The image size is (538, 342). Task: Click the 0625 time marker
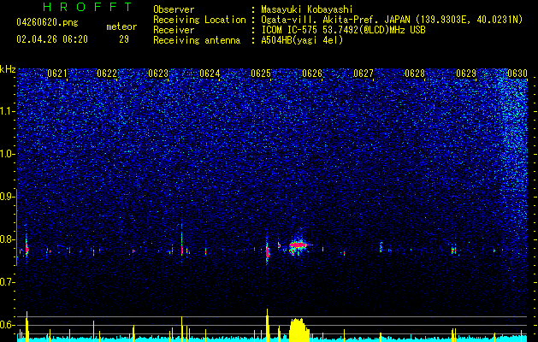pyautogui.click(x=261, y=74)
